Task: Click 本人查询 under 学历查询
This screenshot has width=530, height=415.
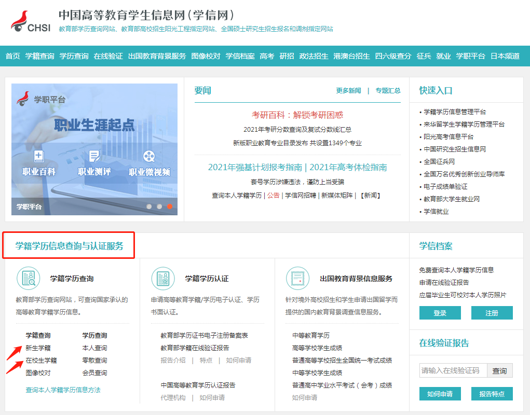Action: coord(94,348)
